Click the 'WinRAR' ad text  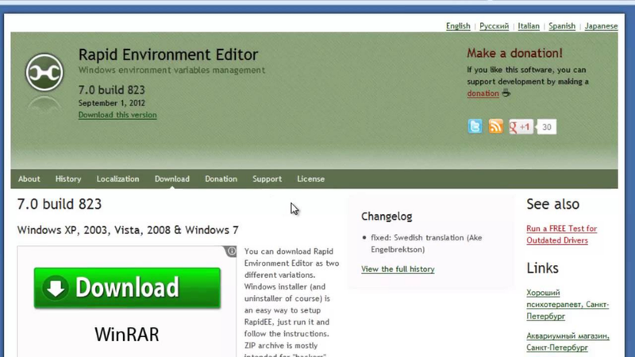pyautogui.click(x=127, y=335)
